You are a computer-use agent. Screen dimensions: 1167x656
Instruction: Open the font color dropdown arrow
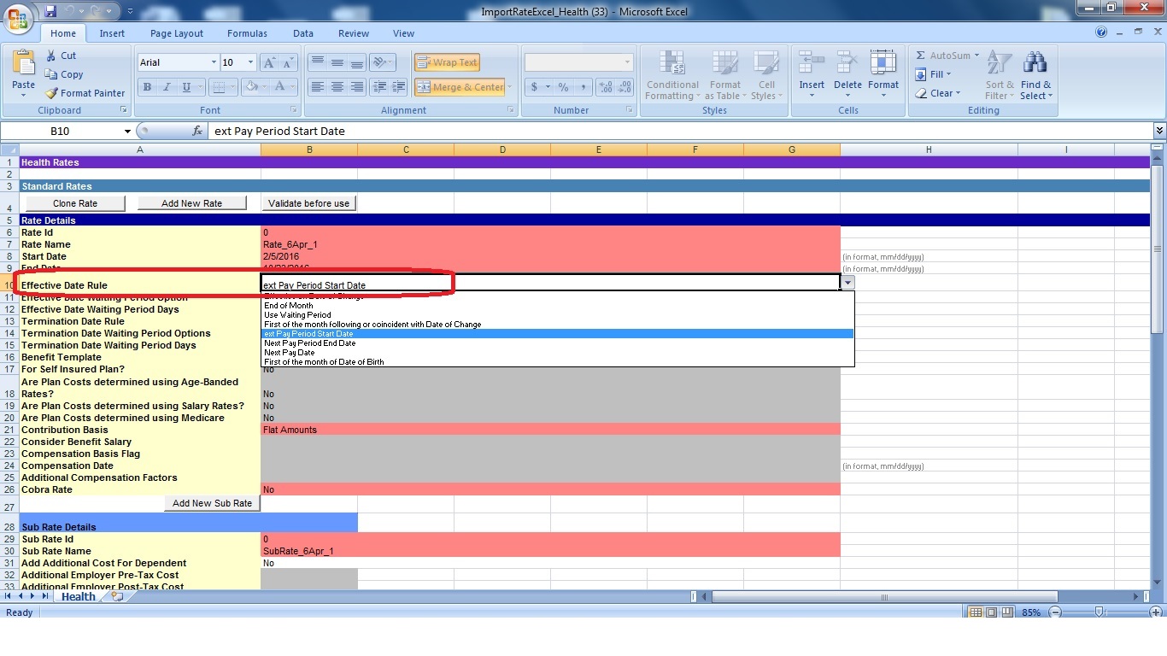pyautogui.click(x=293, y=87)
